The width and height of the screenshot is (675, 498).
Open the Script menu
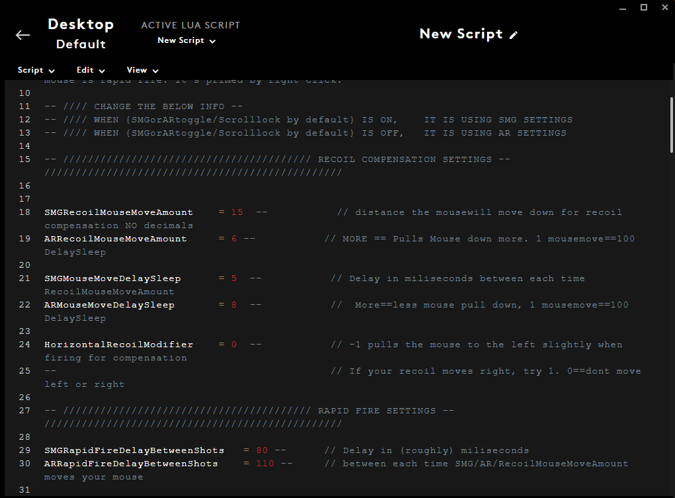30,70
